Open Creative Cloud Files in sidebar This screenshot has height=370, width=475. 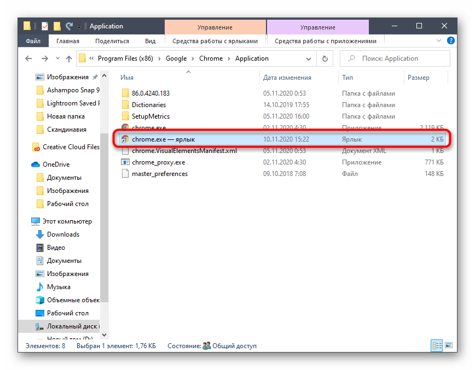[71, 146]
